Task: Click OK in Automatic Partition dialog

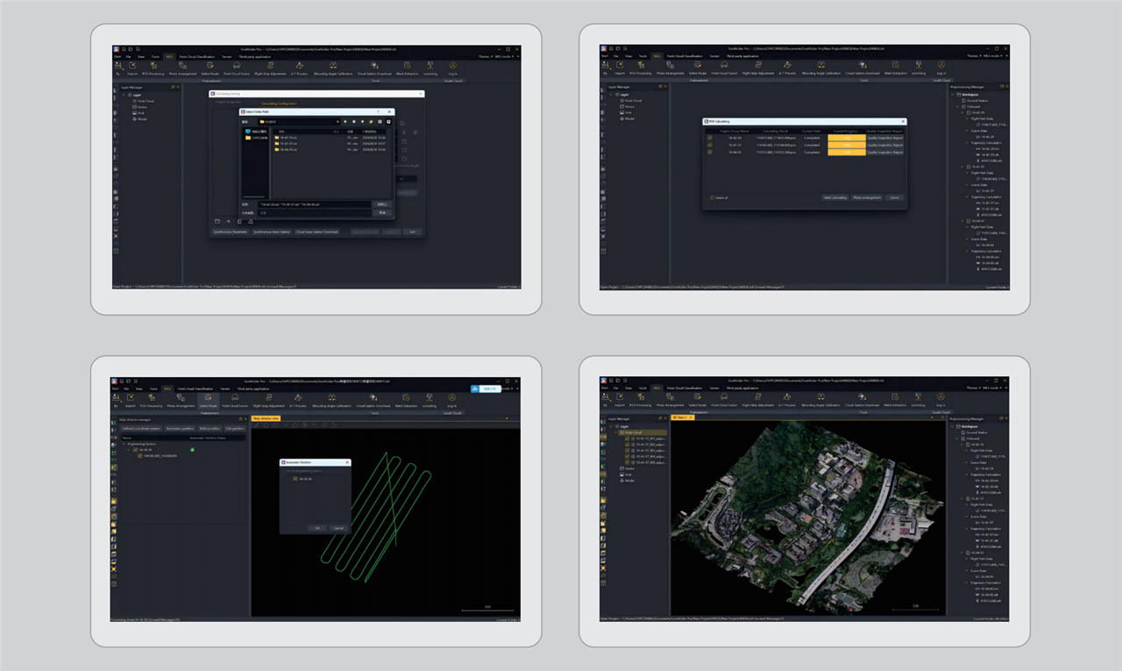Action: 317,528
